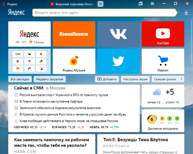Open the YouTube tile
Image resolution: width=193 pixels, height=154 pixels.
[163, 34]
